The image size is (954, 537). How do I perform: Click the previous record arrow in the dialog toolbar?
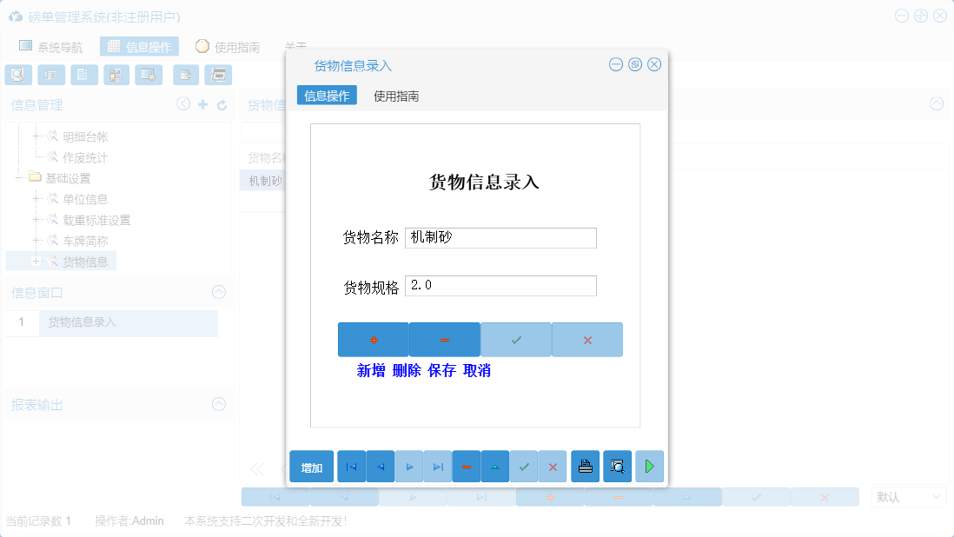tap(380, 466)
